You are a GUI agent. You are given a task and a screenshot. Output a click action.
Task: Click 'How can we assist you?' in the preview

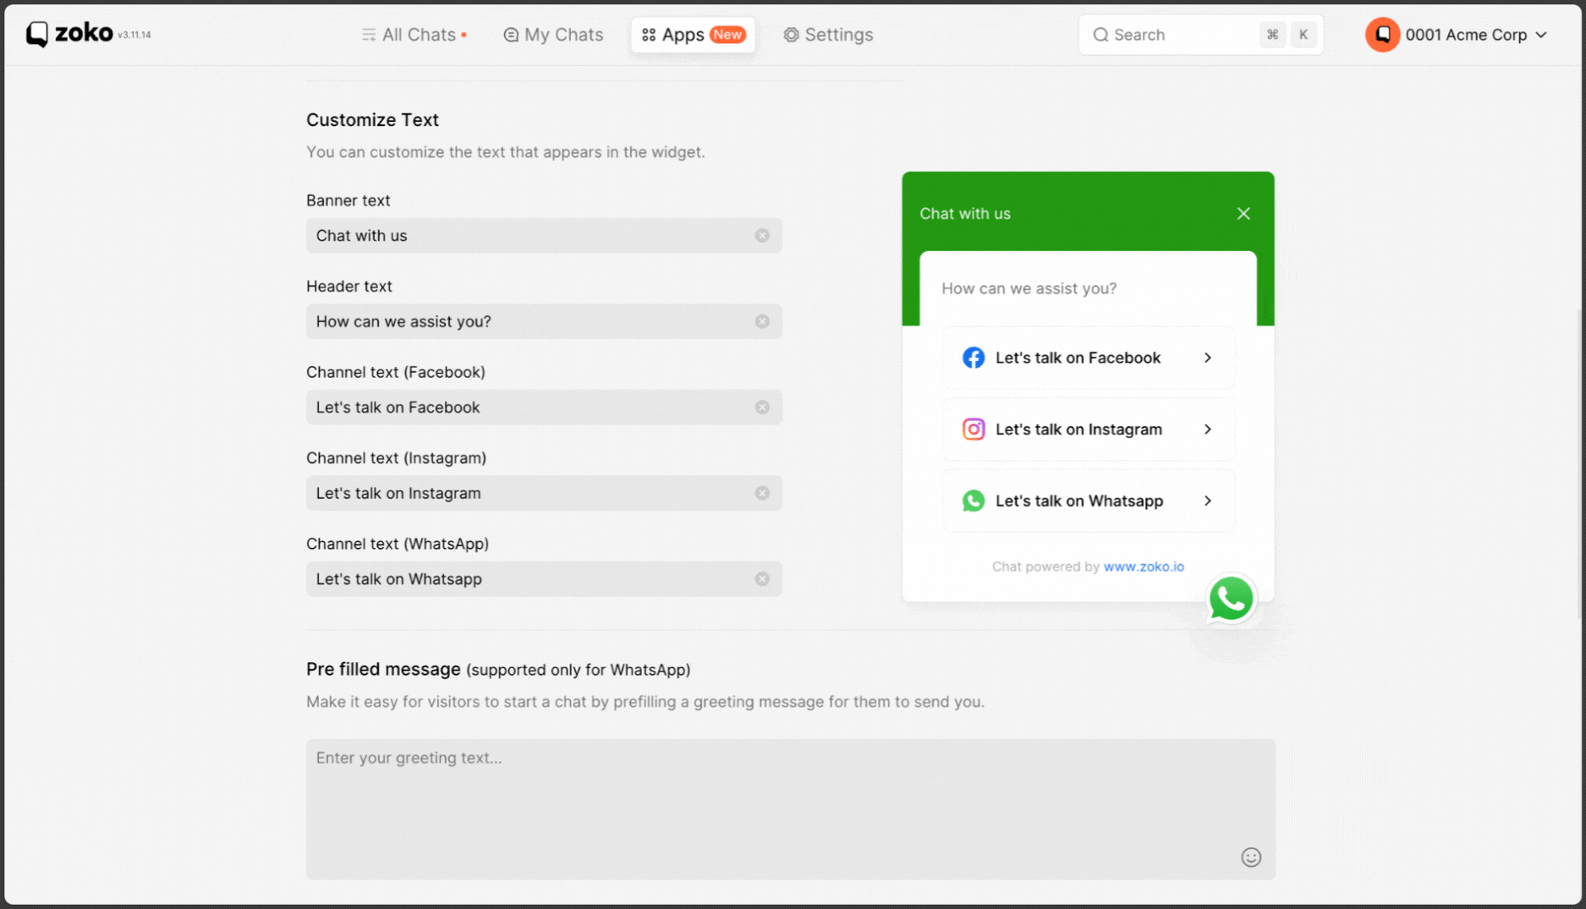tap(1029, 288)
